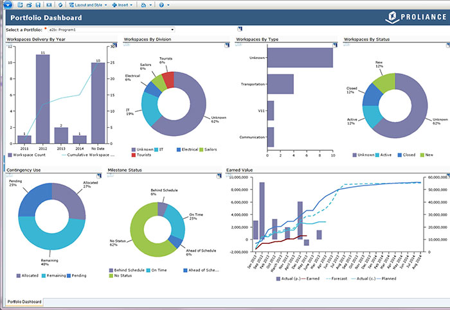Click the green New slice in Status donut
The image size is (450, 310).
point(386,83)
